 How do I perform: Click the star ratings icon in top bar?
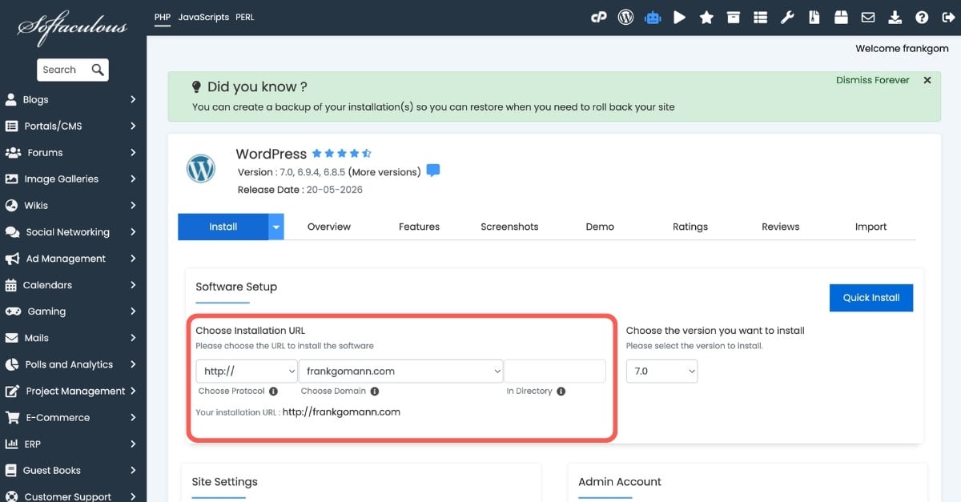pos(706,17)
